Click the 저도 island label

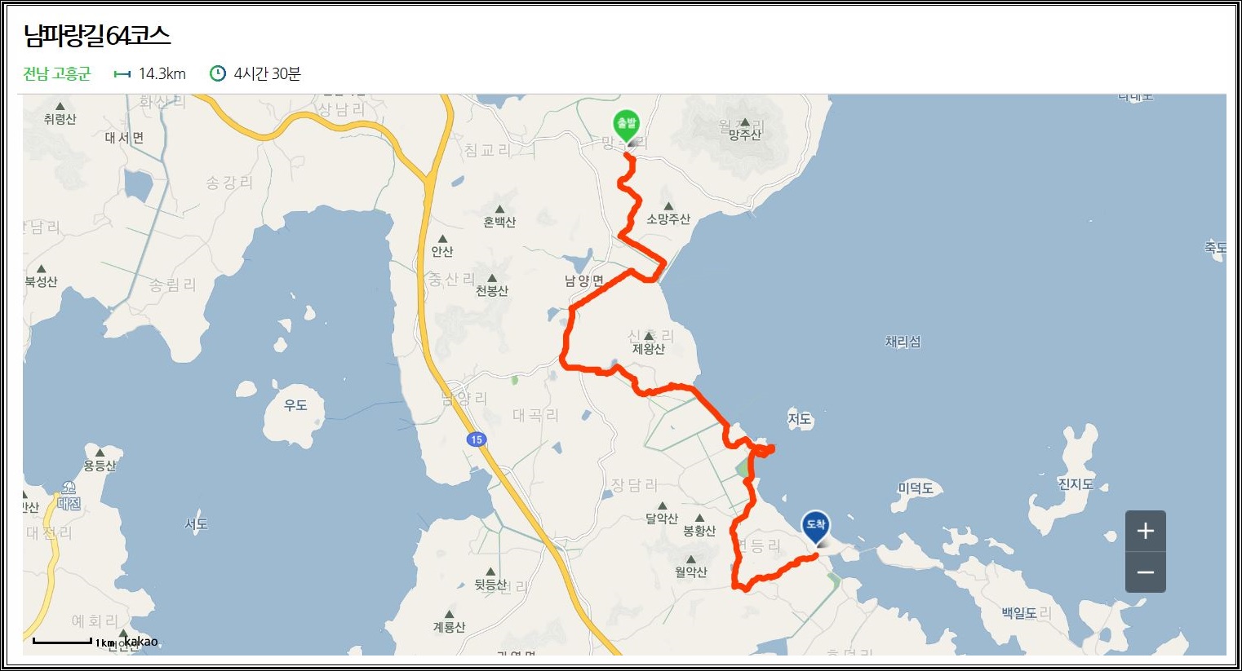(800, 419)
